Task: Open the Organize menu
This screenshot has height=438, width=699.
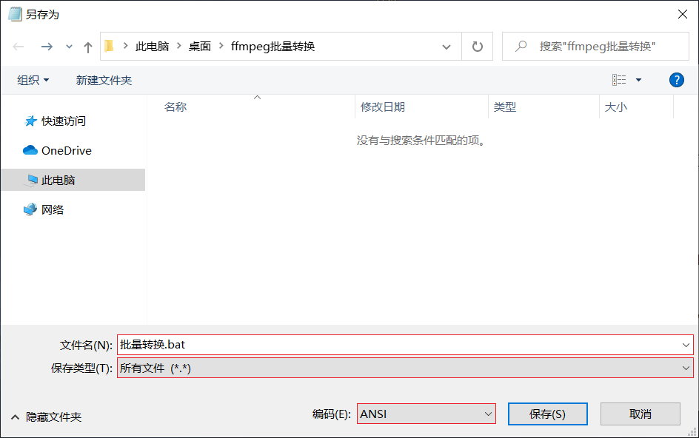Action: tap(33, 80)
